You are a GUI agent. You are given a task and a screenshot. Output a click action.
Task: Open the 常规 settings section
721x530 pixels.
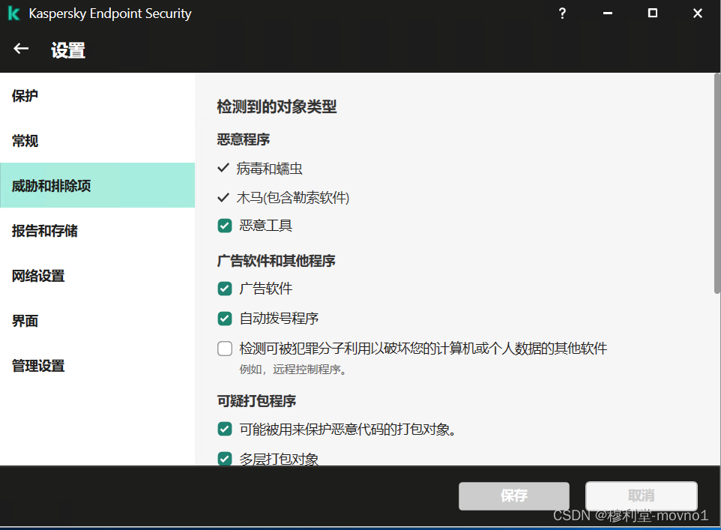(x=97, y=141)
